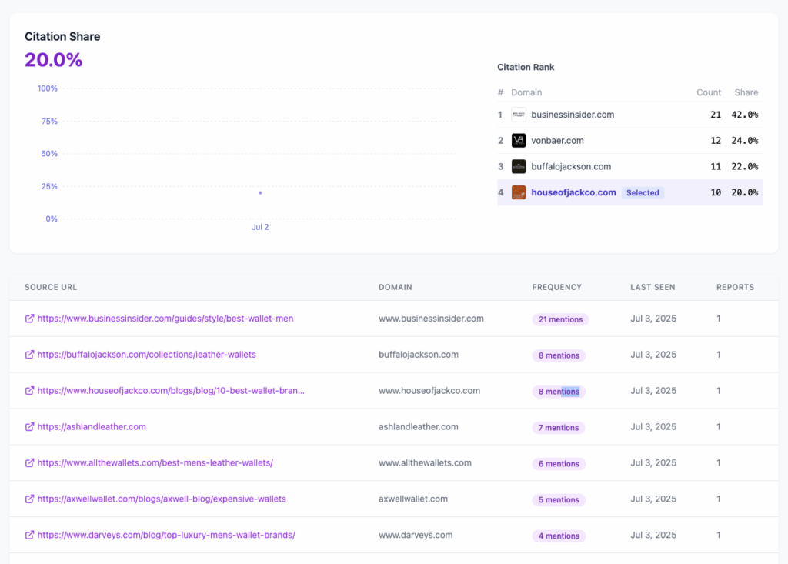
Task: Click the 7 mentions badge
Action: [559, 428]
